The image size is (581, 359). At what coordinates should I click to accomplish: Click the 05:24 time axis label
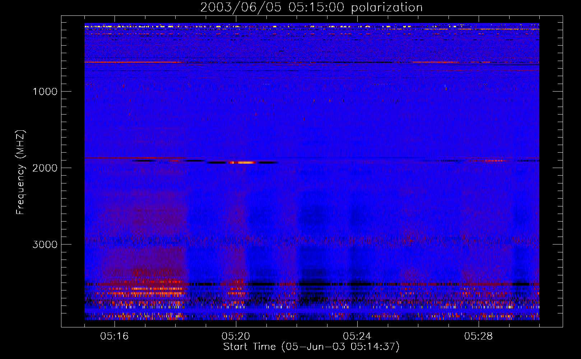[x=357, y=336]
